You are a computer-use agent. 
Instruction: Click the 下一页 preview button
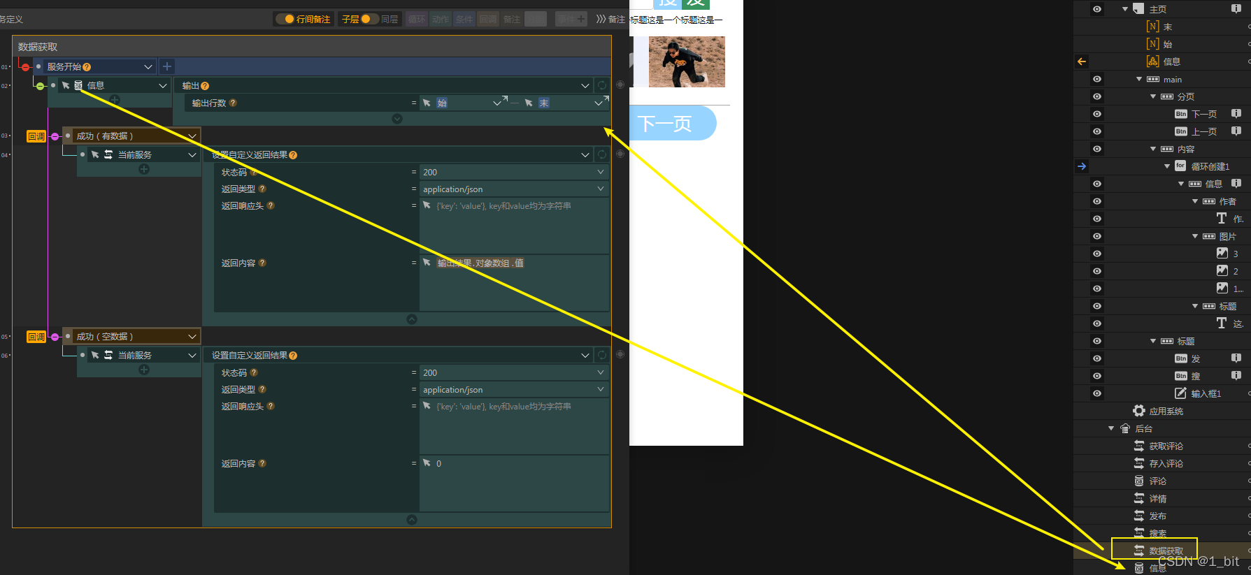pyautogui.click(x=672, y=124)
